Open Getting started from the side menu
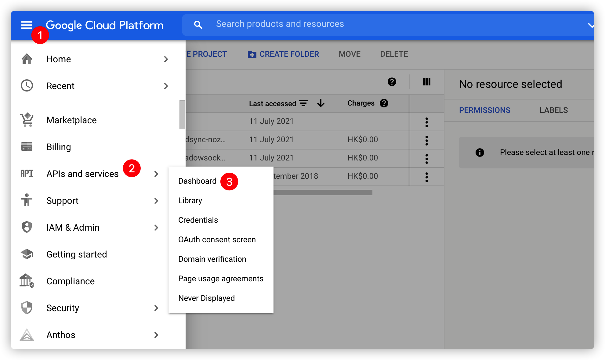This screenshot has height=360, width=605. tap(77, 254)
